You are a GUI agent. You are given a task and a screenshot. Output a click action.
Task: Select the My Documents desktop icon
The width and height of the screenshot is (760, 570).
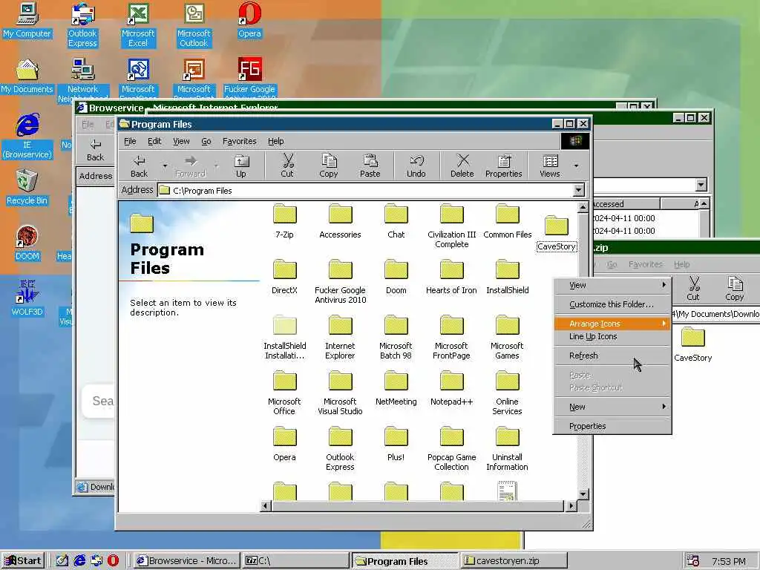[27, 76]
